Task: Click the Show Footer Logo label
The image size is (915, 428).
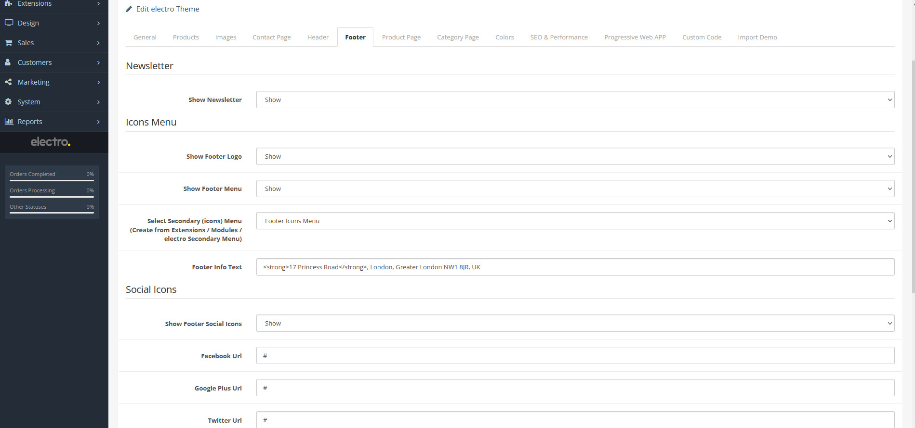Action: [214, 156]
